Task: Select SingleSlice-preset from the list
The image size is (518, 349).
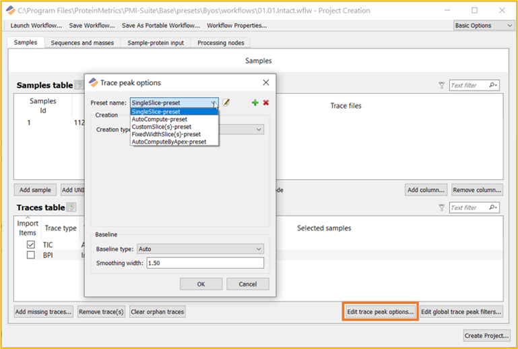Action: [174, 112]
